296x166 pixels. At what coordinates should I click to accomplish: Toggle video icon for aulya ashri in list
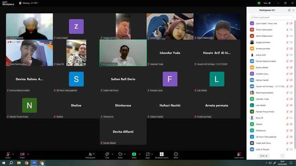tap(291, 55)
